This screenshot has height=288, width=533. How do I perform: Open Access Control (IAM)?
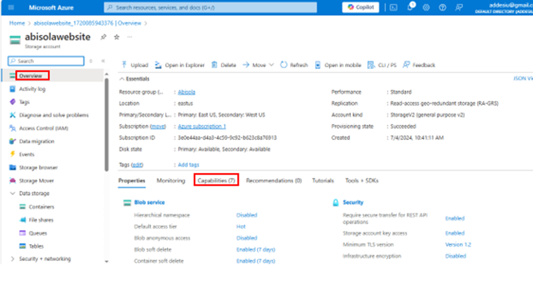43,128
